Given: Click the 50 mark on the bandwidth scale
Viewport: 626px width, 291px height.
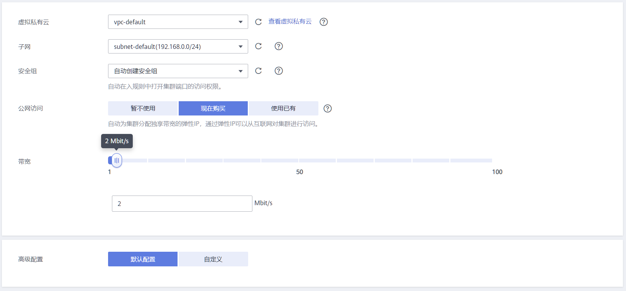Looking at the screenshot, I should coord(299,172).
